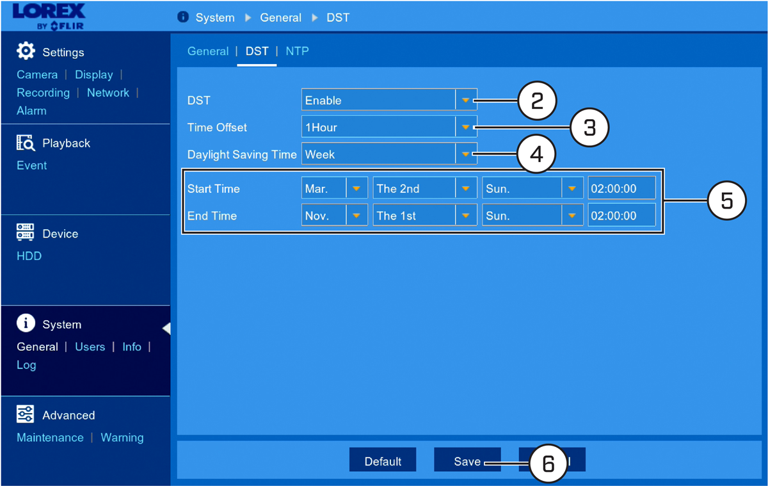Open Event under Playback
Screen dimensions: 768x486
pyautogui.click(x=31, y=165)
